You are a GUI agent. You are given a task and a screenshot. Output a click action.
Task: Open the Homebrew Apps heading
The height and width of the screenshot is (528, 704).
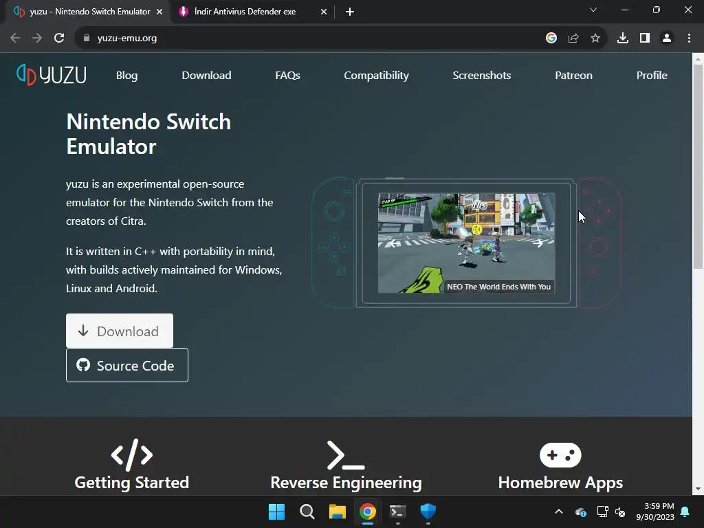click(x=560, y=483)
